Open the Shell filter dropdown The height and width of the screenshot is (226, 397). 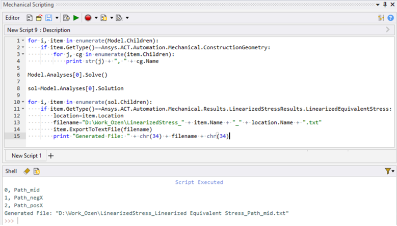[x=389, y=171]
